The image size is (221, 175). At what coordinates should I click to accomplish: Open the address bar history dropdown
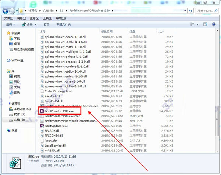point(185,11)
